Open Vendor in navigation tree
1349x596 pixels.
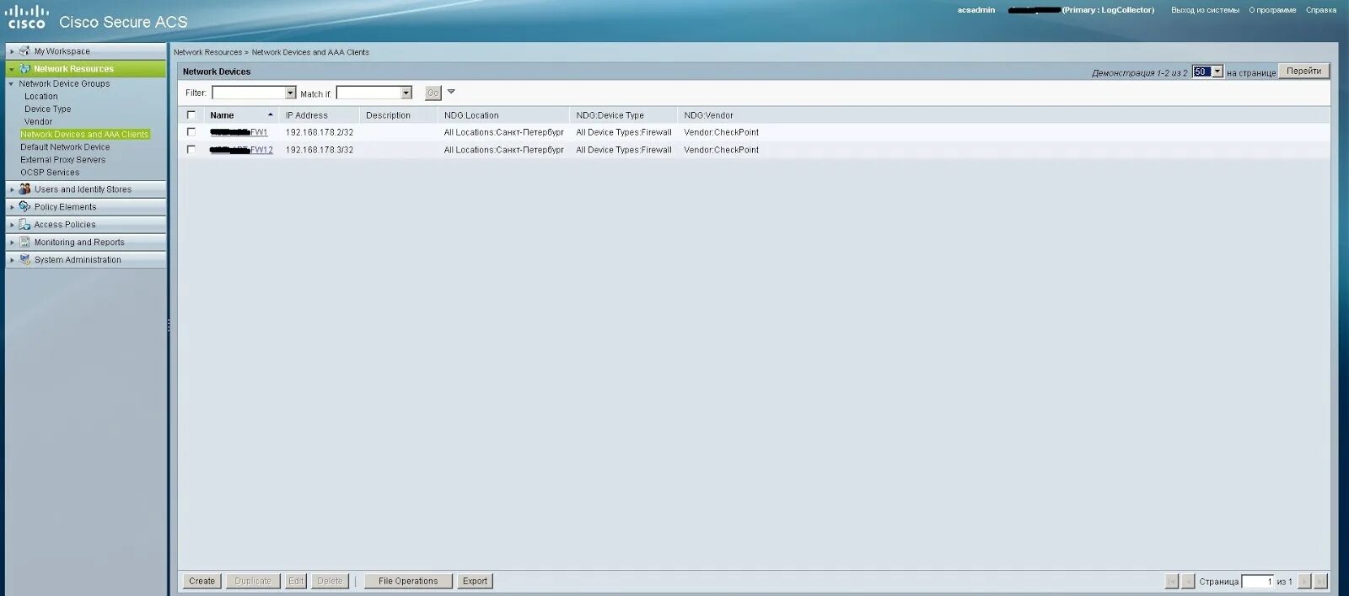[39, 122]
